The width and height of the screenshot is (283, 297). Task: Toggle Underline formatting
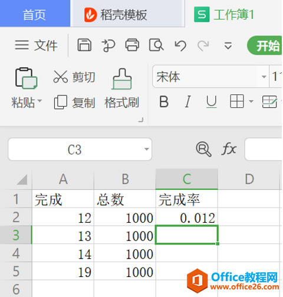coord(212,101)
